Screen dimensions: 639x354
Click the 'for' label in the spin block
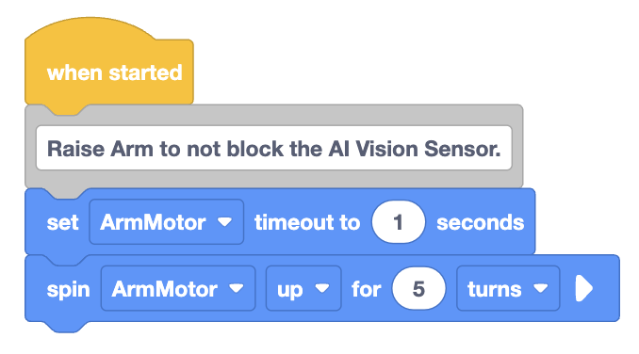click(366, 289)
